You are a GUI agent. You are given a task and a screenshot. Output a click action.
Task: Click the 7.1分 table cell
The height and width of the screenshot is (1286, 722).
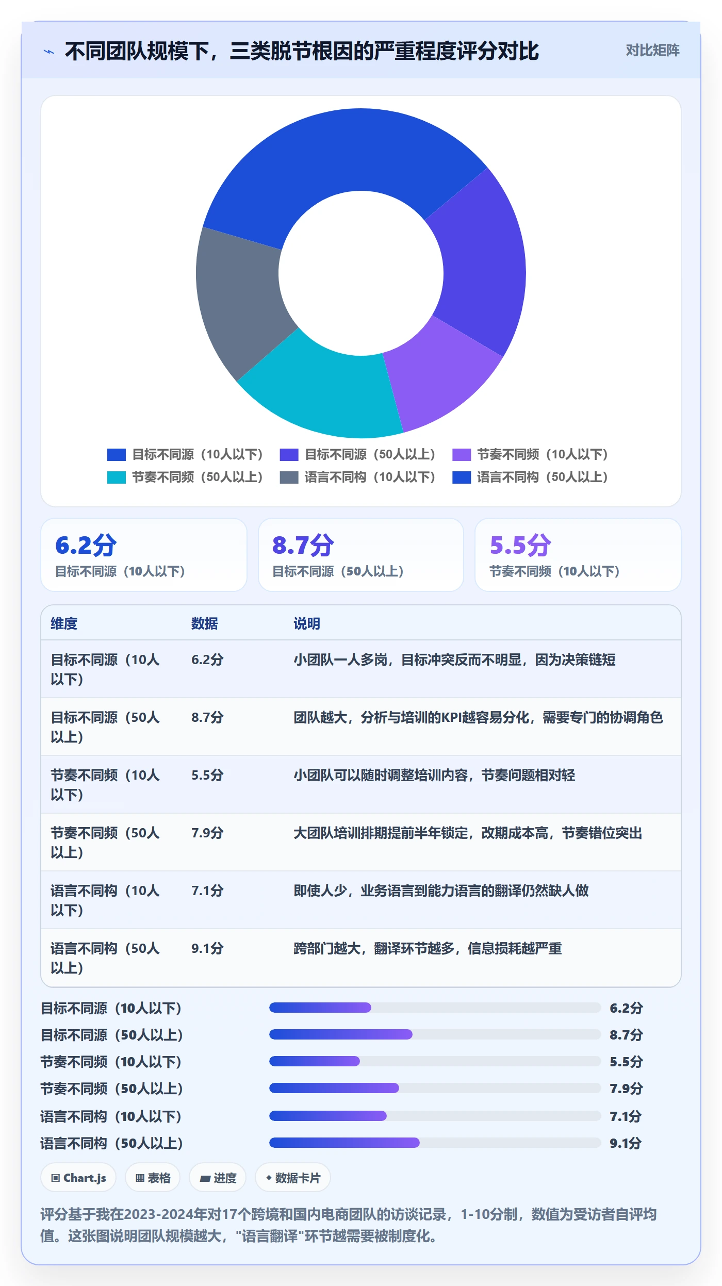[207, 891]
